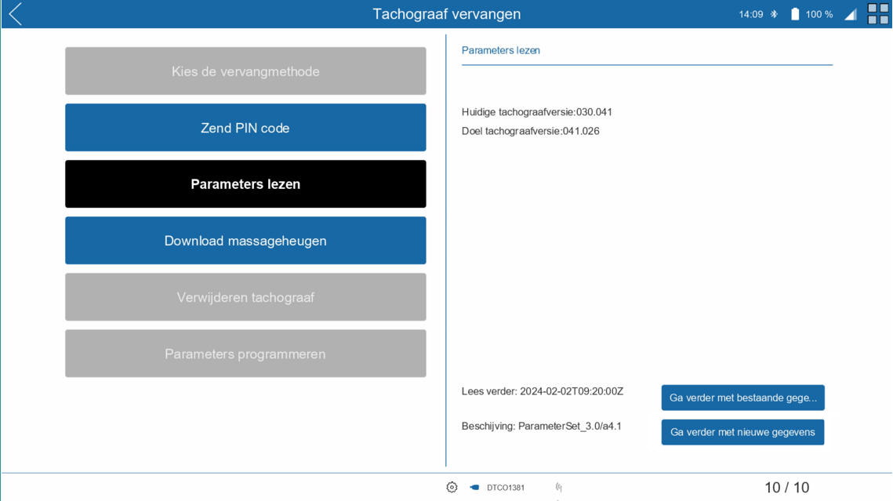893x501 pixels.
Task: Click the wireless signal icon beside DTCO1381
Action: click(559, 488)
